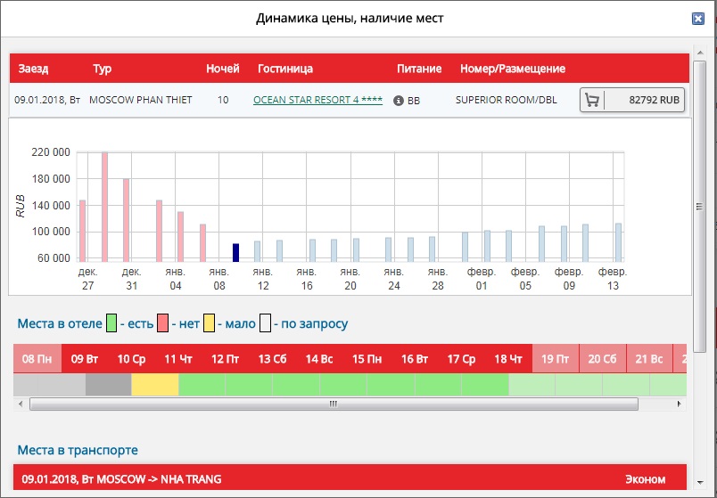Screen dimensions: 717x498
Task: Open the OCEAN STAR RESORT 4 hotel link
Action: 317,101
